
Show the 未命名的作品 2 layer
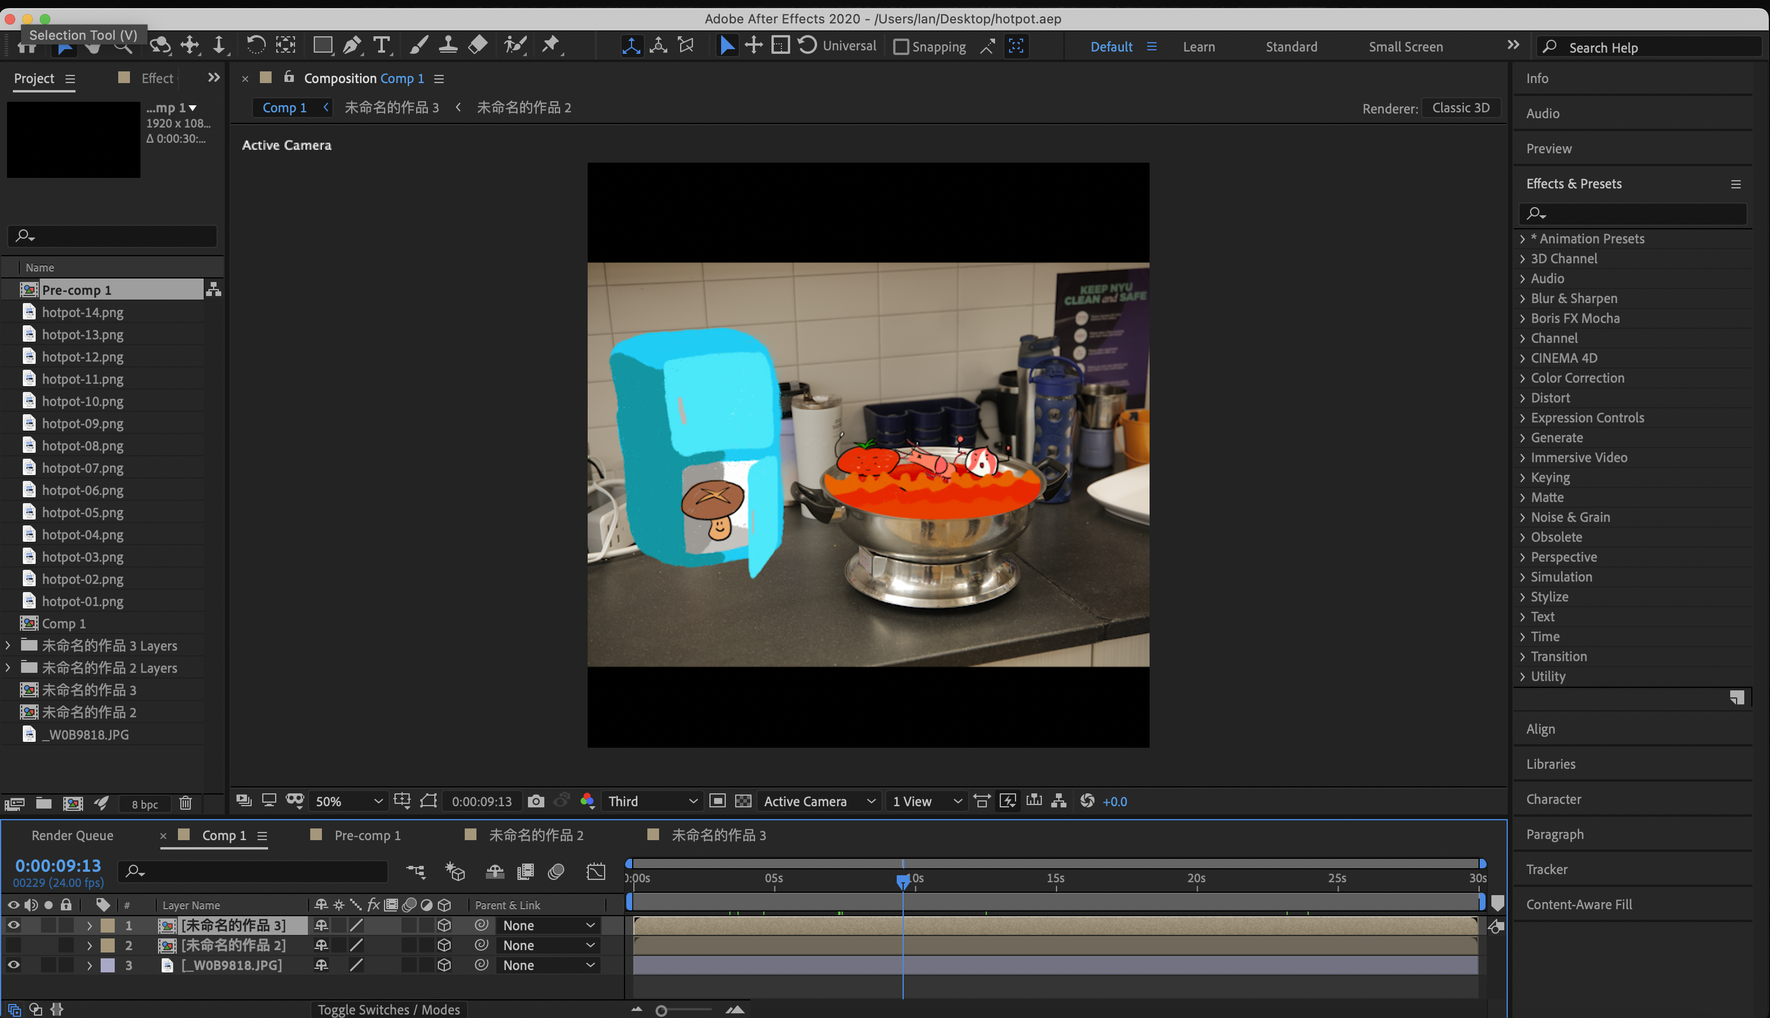click(13, 945)
